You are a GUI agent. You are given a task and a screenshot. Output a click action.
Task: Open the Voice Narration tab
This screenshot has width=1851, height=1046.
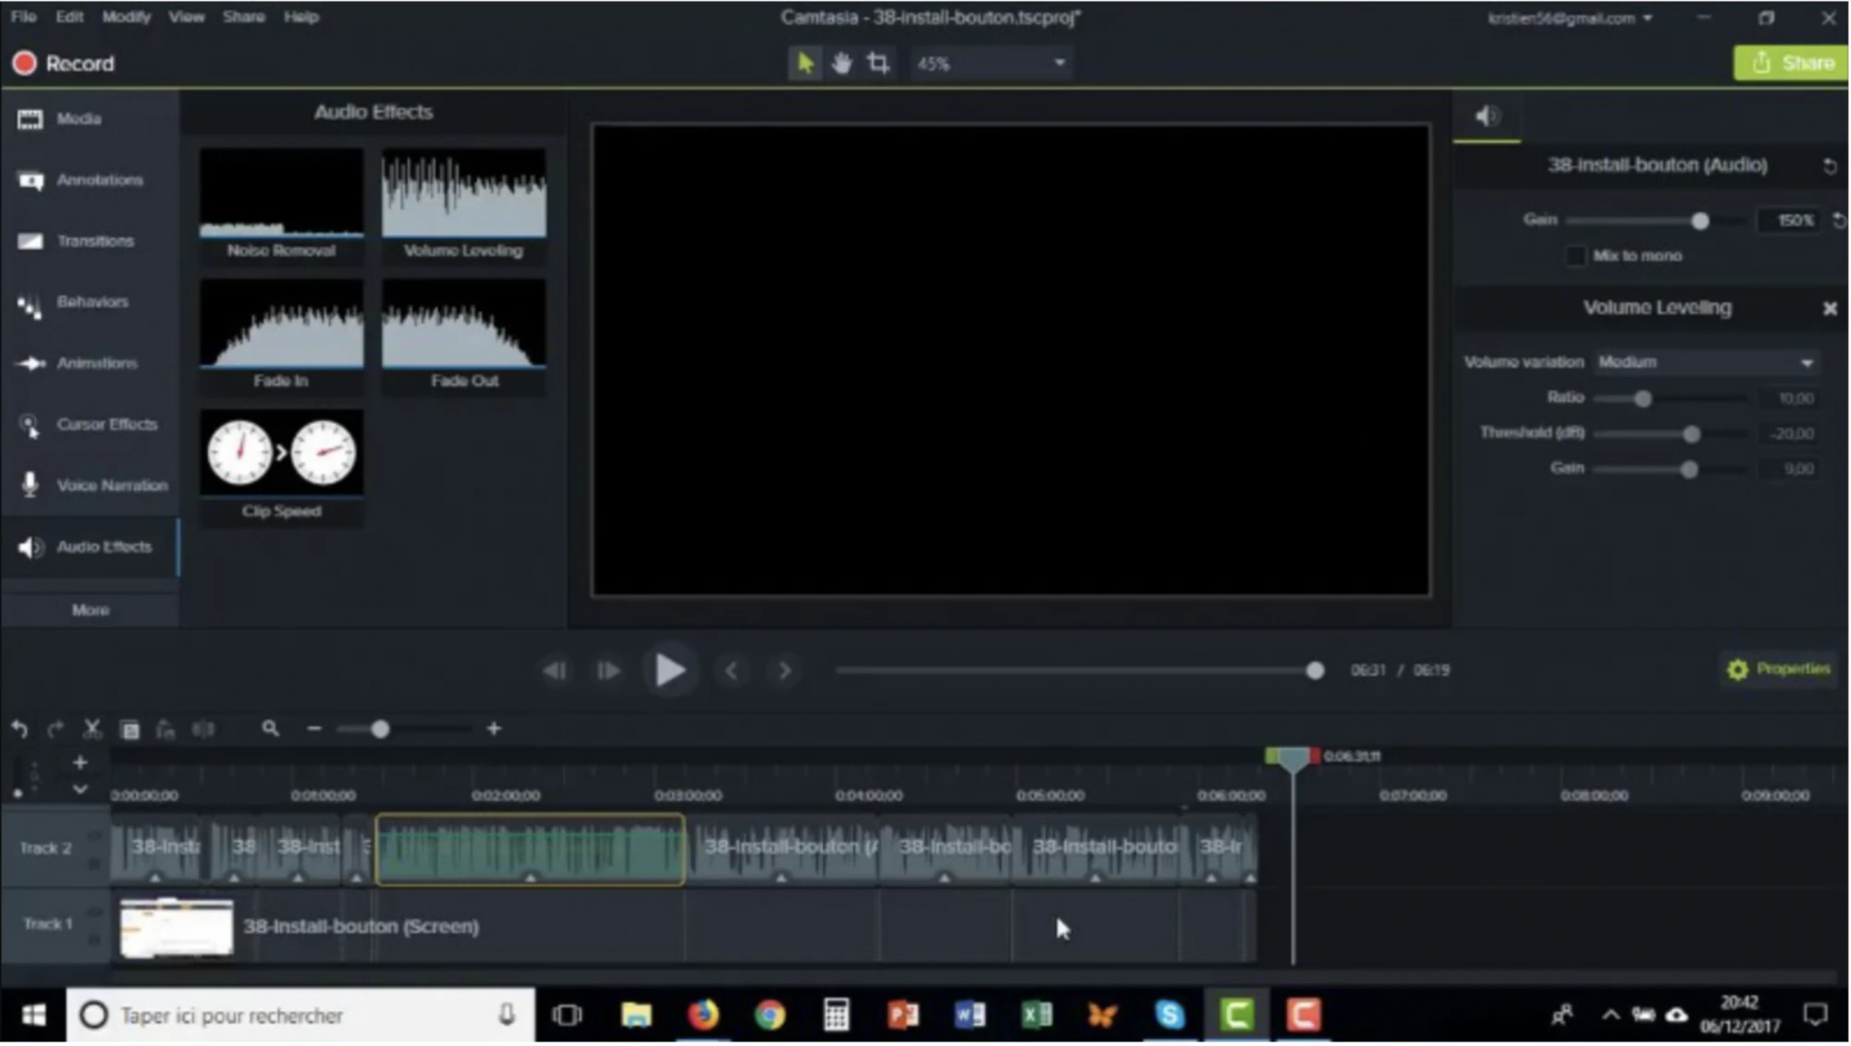click(90, 485)
